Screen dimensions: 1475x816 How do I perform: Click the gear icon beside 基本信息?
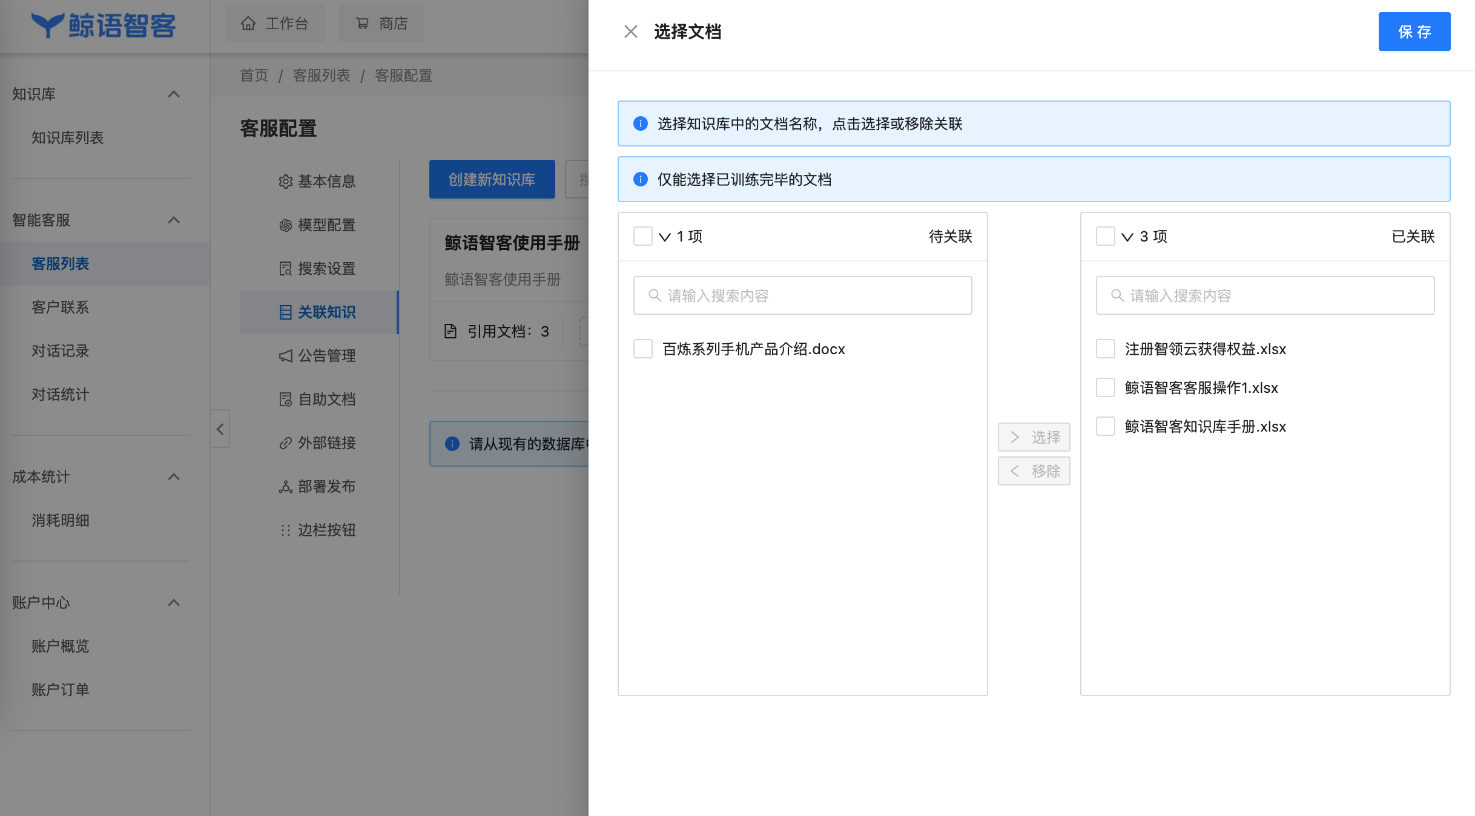tap(285, 182)
